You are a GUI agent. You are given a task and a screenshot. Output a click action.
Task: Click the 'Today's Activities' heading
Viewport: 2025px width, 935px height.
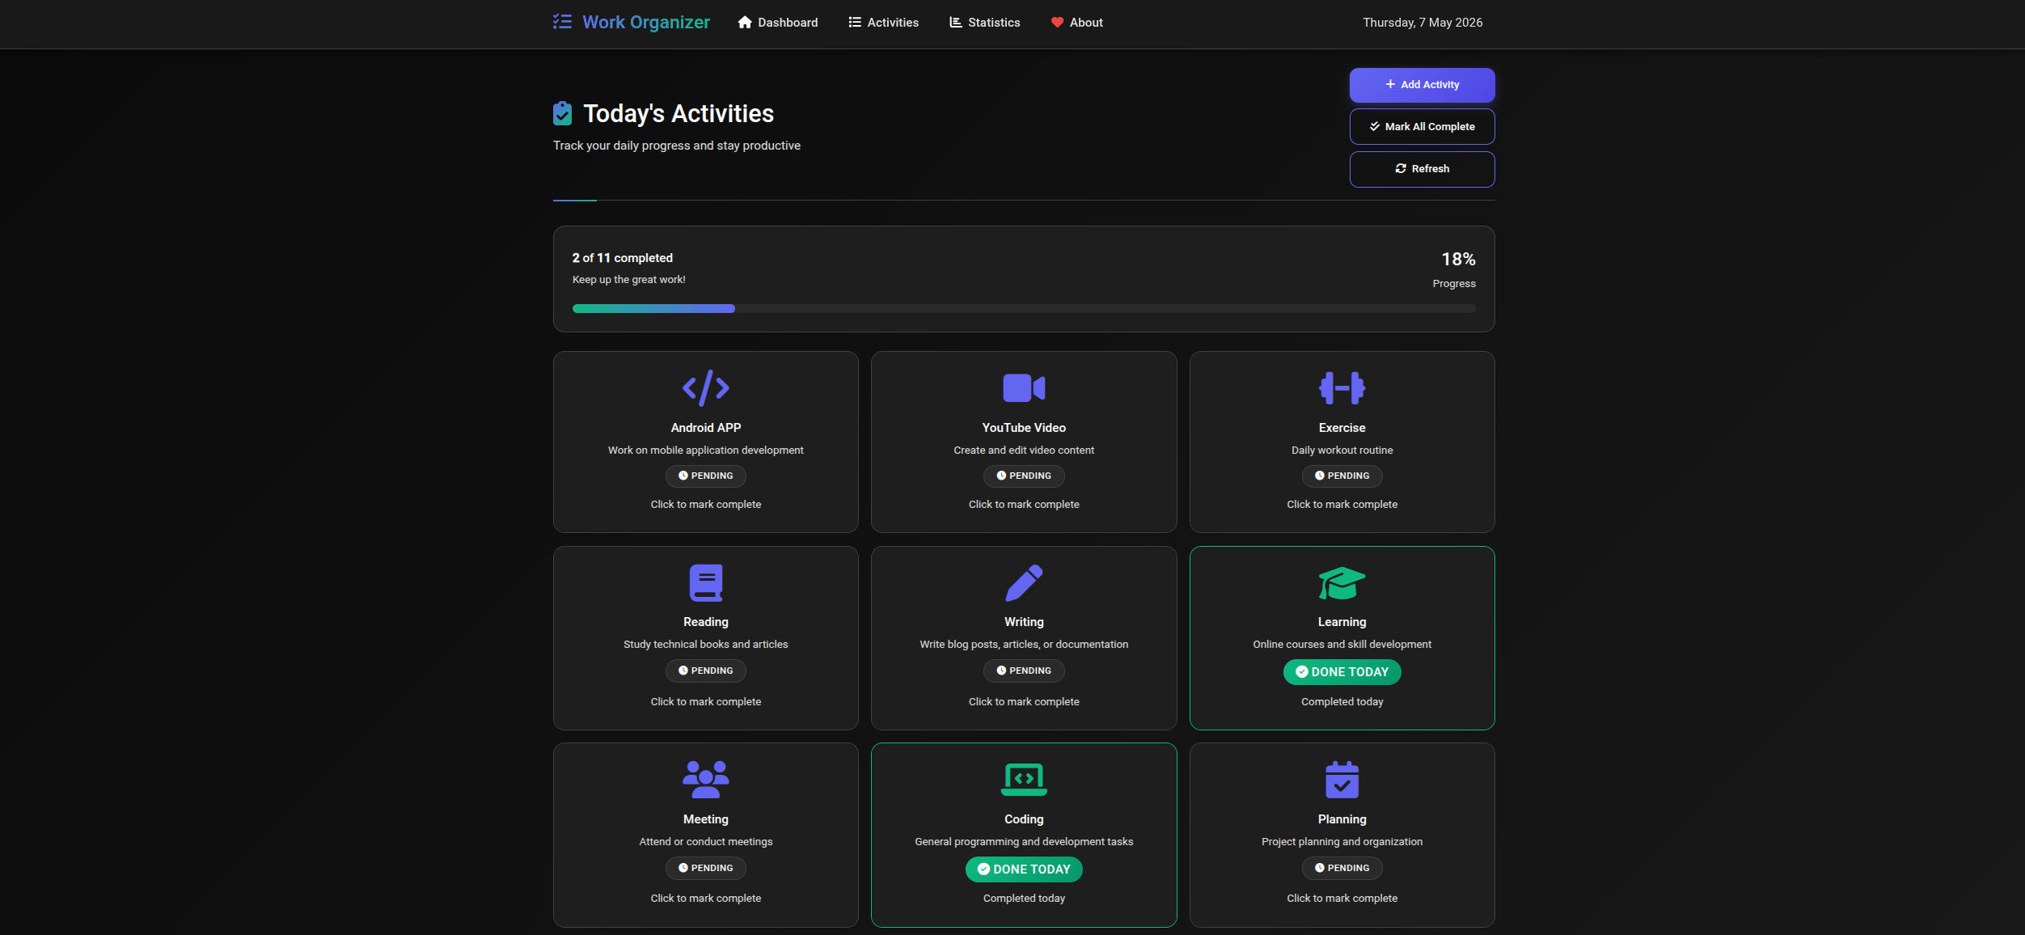click(x=679, y=113)
